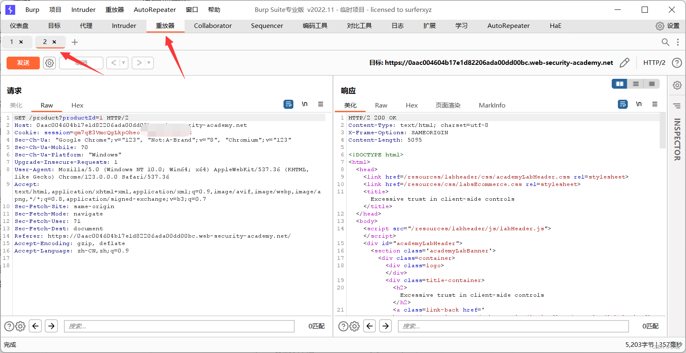Go back in history with < button
The height and width of the screenshot is (353, 686).
pyautogui.click(x=114, y=63)
